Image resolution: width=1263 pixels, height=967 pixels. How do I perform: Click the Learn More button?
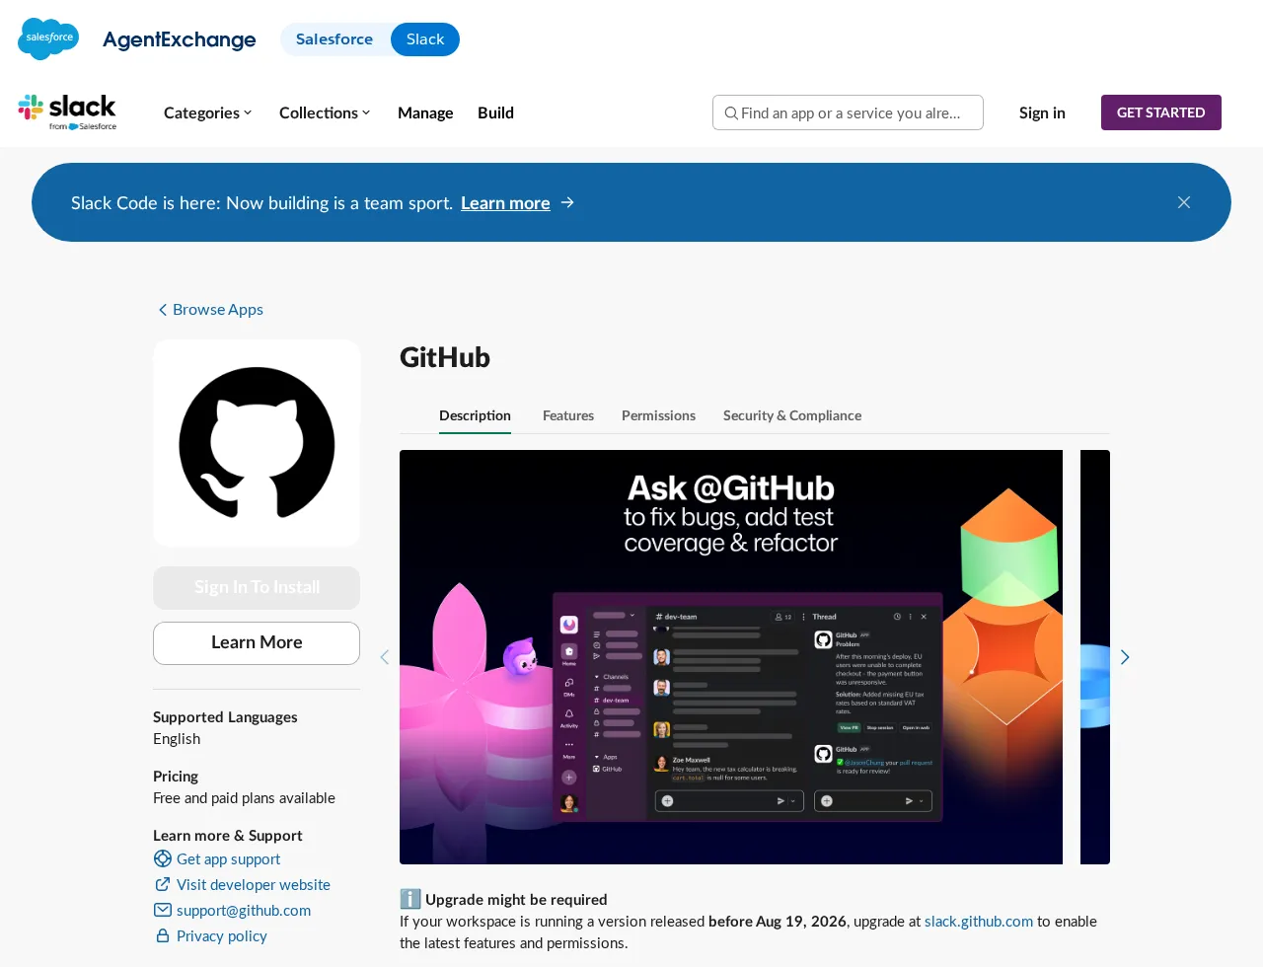pyautogui.click(x=257, y=642)
